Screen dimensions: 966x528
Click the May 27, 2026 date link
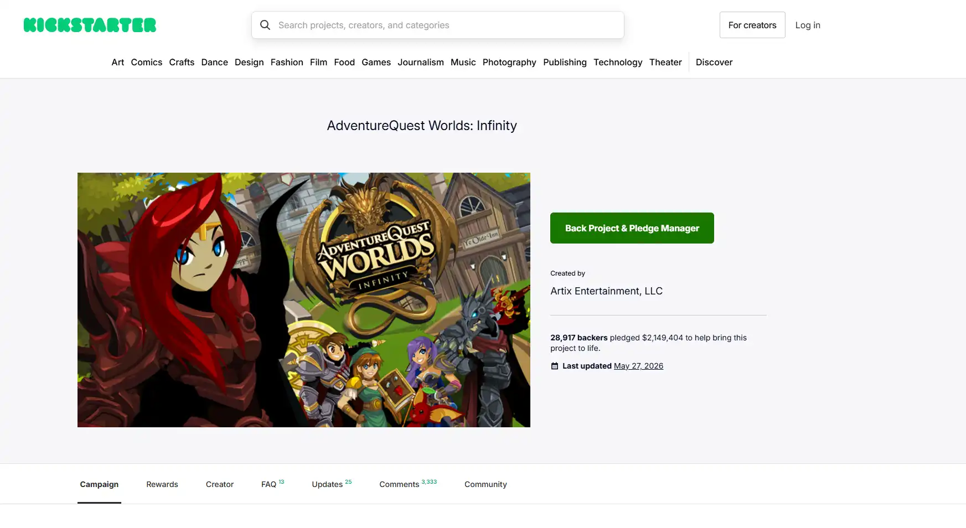pyautogui.click(x=638, y=366)
